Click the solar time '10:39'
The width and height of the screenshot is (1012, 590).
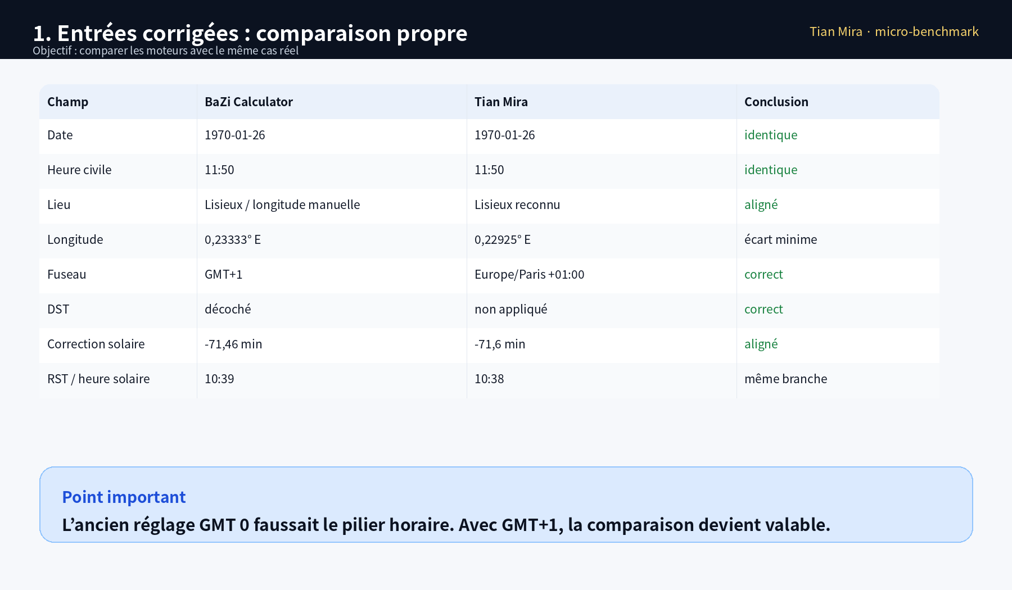pyautogui.click(x=219, y=379)
